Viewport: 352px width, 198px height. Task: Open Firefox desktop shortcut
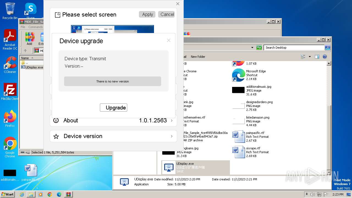click(10, 119)
